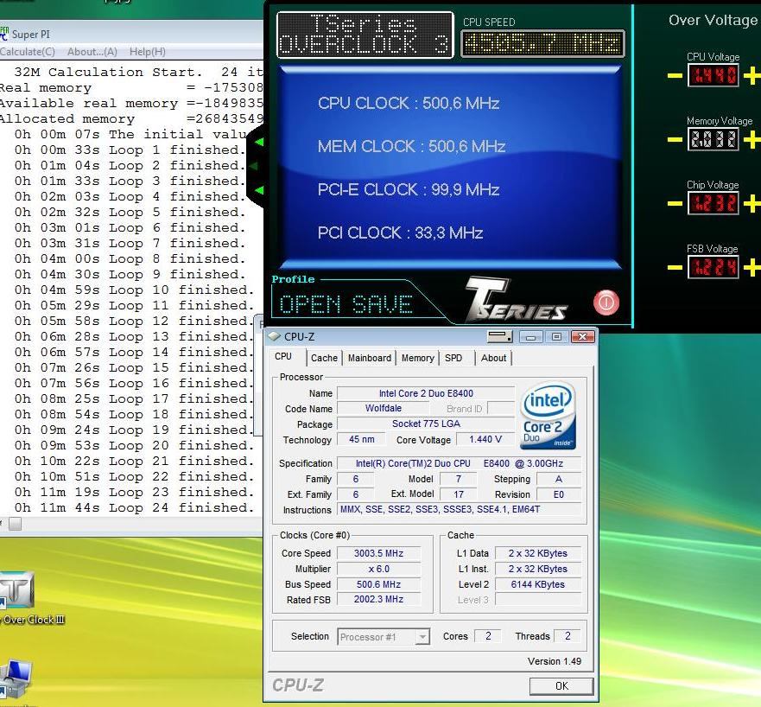
Task: Click Package field Socket 775 LGA
Action: pyautogui.click(x=426, y=424)
